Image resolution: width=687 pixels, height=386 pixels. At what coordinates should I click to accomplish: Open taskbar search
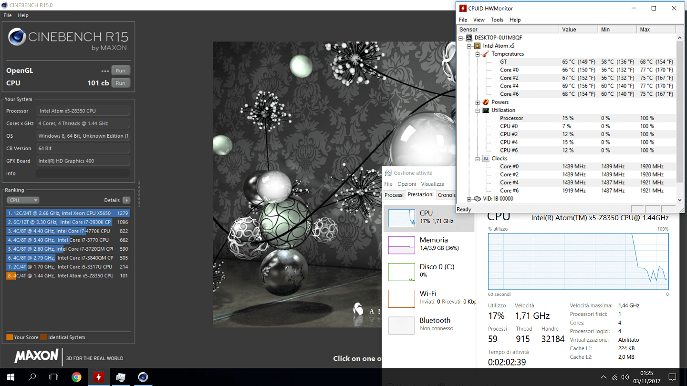[x=32, y=377]
